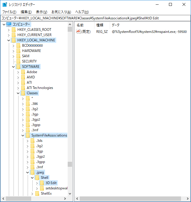Click the SOFTWARE folder icon
The height and width of the screenshot is (202, 191).
pyautogui.click(x=18, y=67)
